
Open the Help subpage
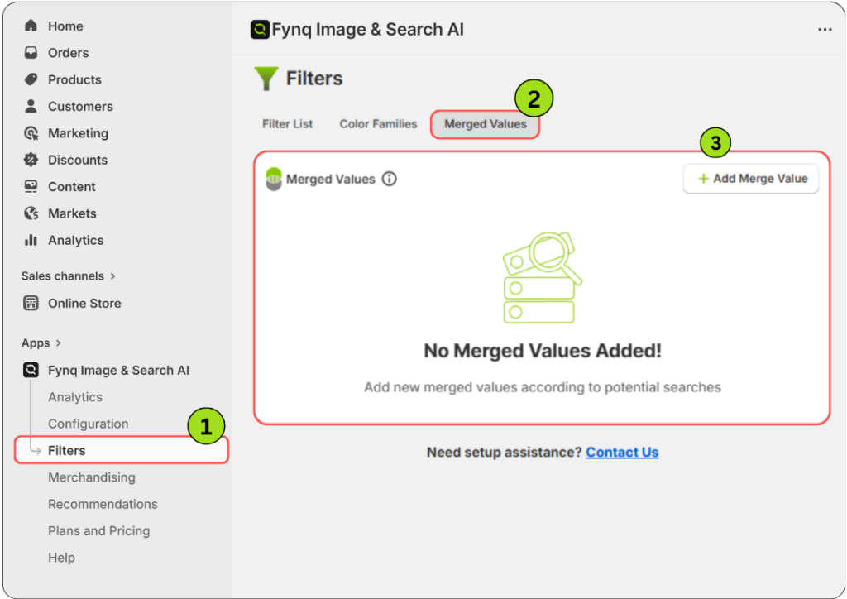[x=61, y=558]
